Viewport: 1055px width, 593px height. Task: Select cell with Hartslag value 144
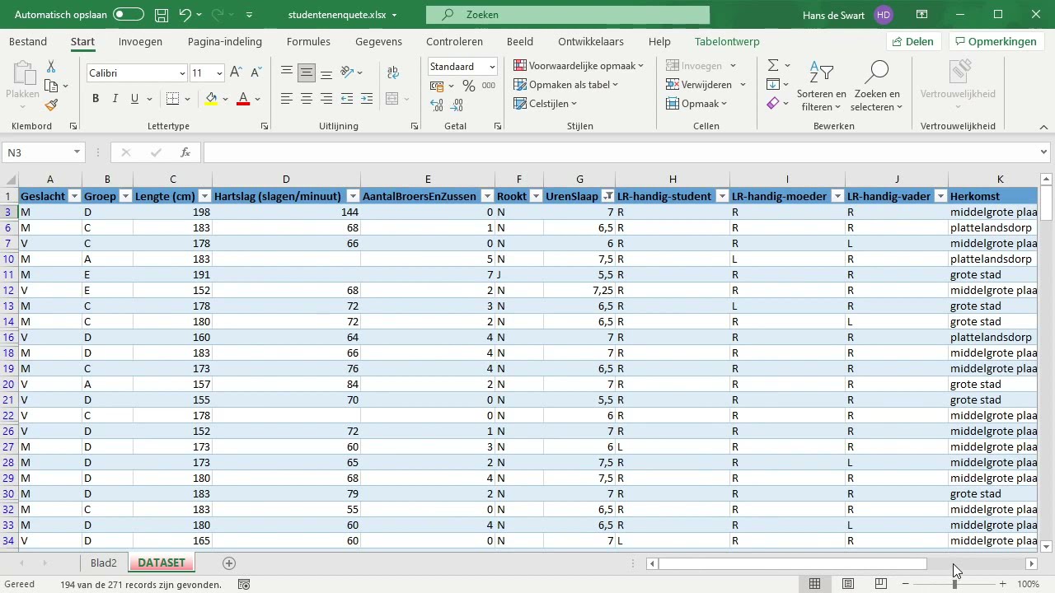pos(286,212)
